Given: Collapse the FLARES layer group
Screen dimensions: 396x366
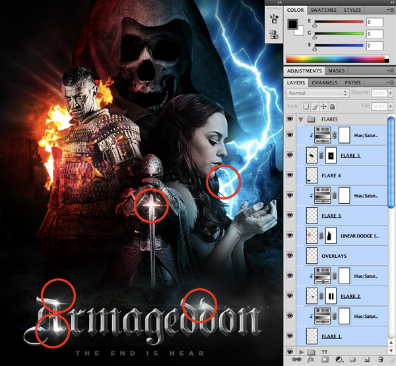Looking at the screenshot, I should (x=302, y=119).
